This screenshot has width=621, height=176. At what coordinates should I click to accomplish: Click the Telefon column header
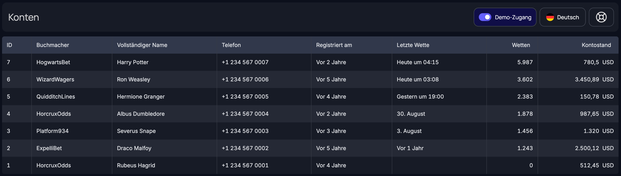(x=231, y=45)
